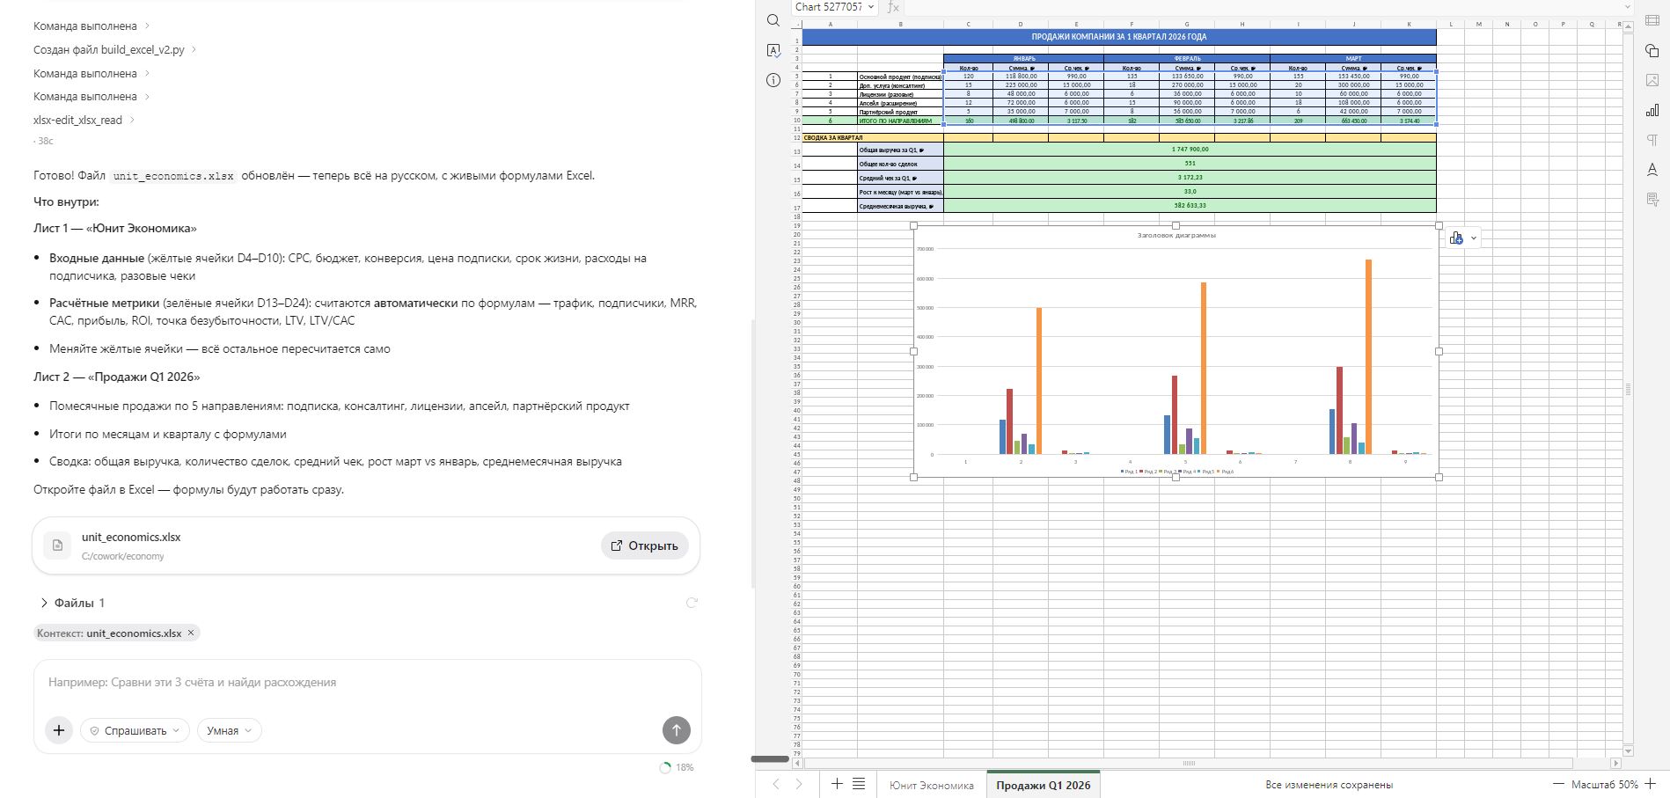Click the attach plus button in chat
The image size is (1670, 798).
[x=59, y=730]
